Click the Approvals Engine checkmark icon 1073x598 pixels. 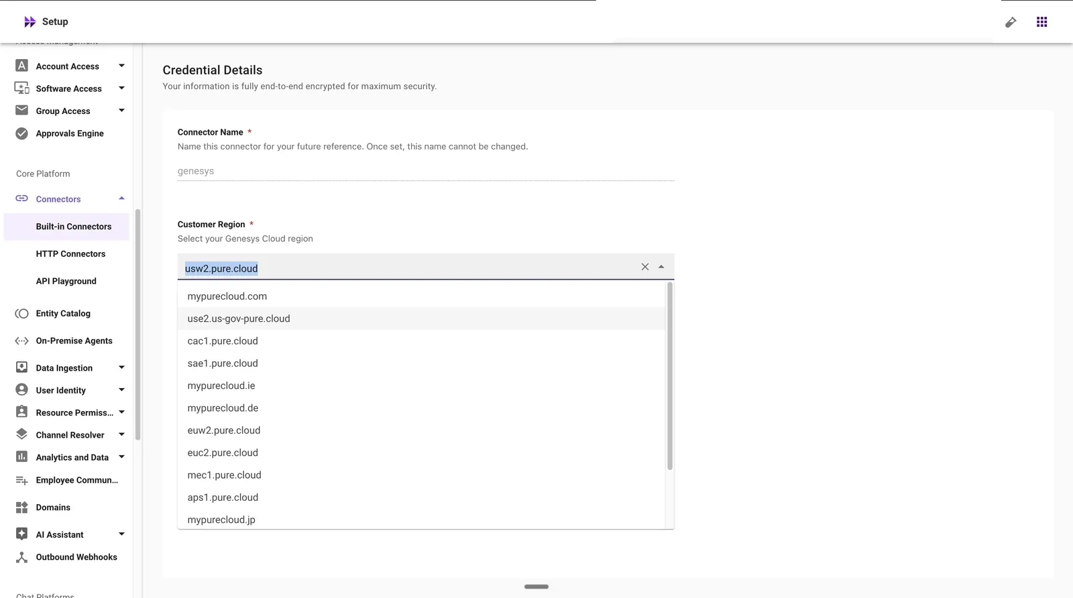[21, 133]
